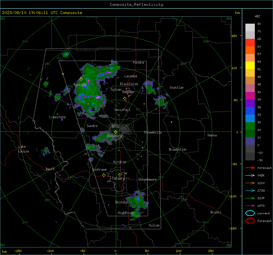This screenshot has height=255, width=273.
Task: Click the Brooks town label
Action: (x=216, y=212)
